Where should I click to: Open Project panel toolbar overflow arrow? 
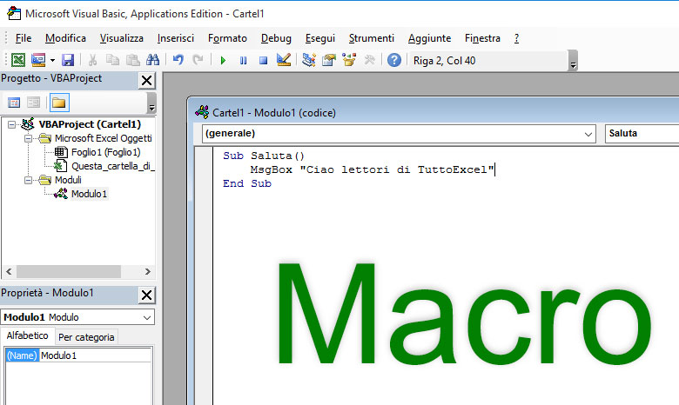click(151, 103)
